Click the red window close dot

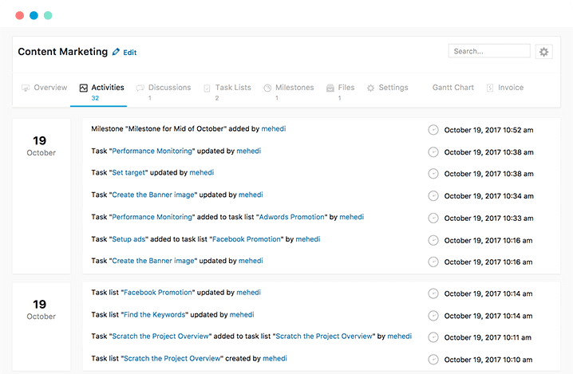point(20,15)
